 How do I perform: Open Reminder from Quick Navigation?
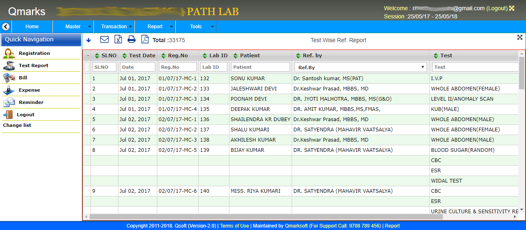(x=31, y=102)
